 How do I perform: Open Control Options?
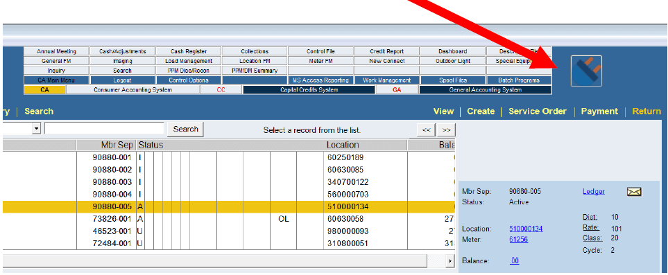[188, 80]
